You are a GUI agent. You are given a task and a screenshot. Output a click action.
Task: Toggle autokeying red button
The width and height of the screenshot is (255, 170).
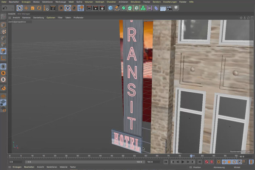pyautogui.click(x=212, y=161)
